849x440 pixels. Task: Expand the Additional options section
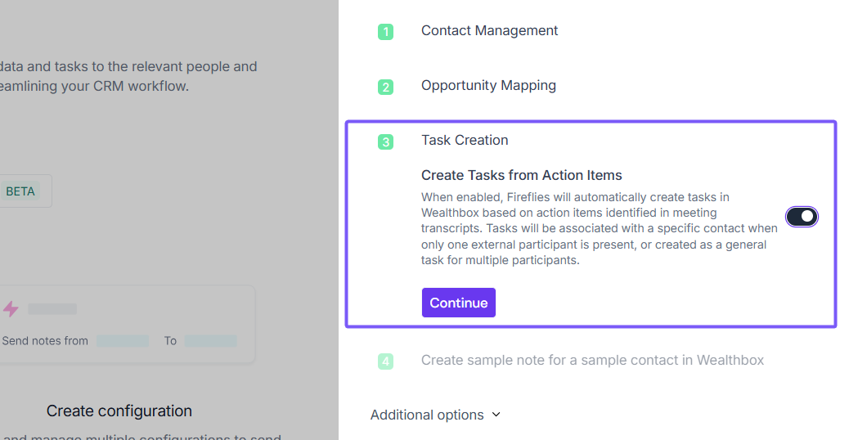pyautogui.click(x=436, y=415)
